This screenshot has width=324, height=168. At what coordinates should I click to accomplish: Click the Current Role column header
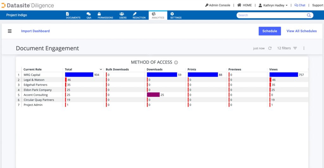point(33,69)
